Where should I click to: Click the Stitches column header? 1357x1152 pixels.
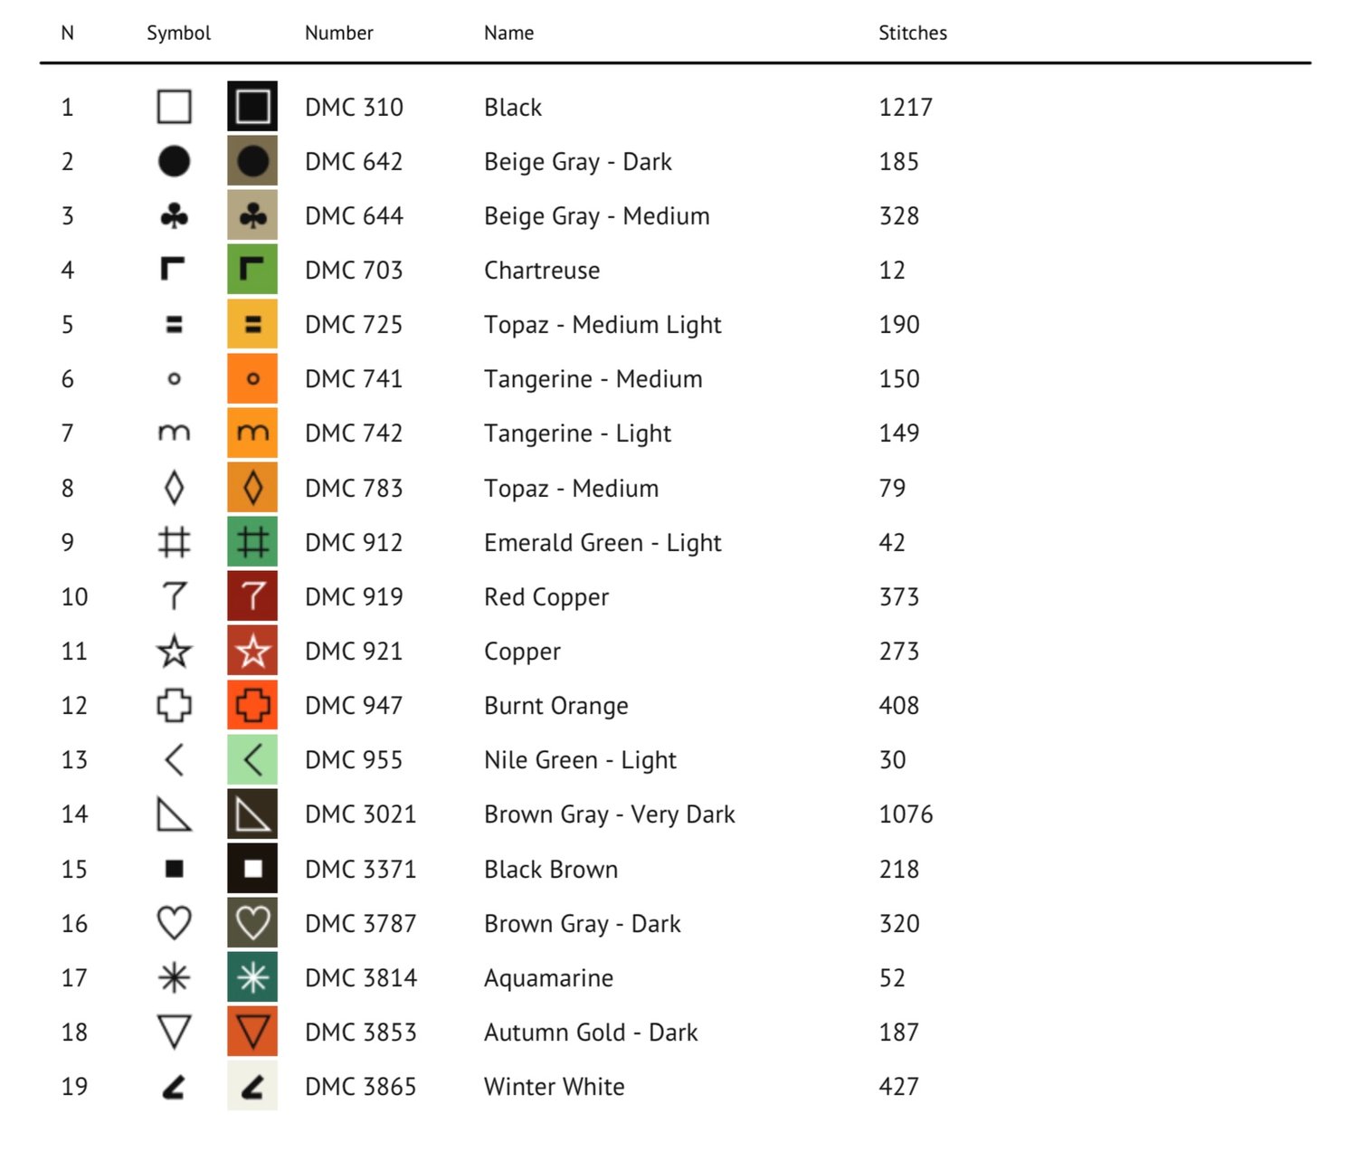912,33
